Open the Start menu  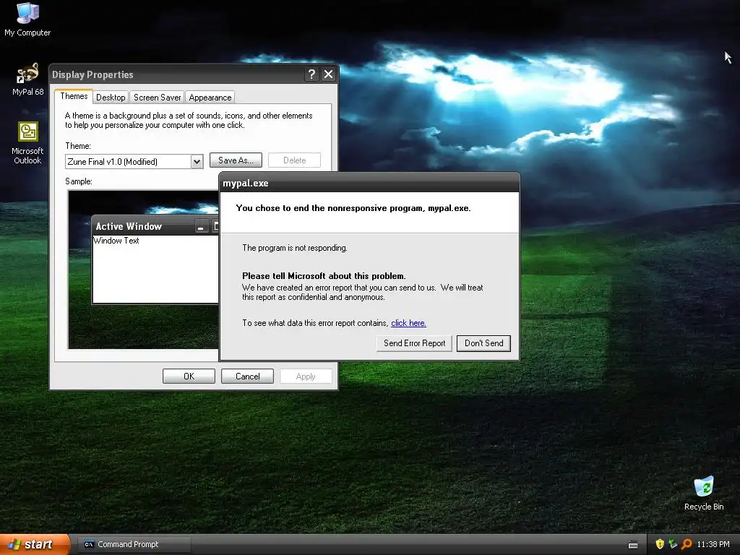click(35, 544)
